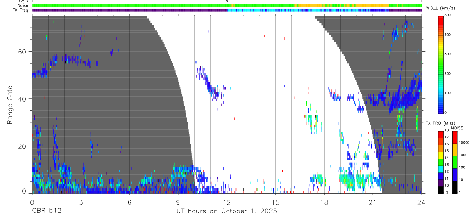474x219 pixels.
Task: Click the x-axis tick label 15
Action: [x=275, y=202]
